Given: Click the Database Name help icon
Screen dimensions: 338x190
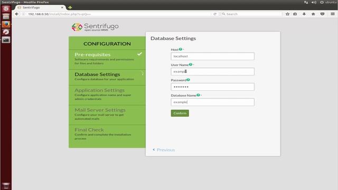Looking at the screenshot, I should coord(198,95).
